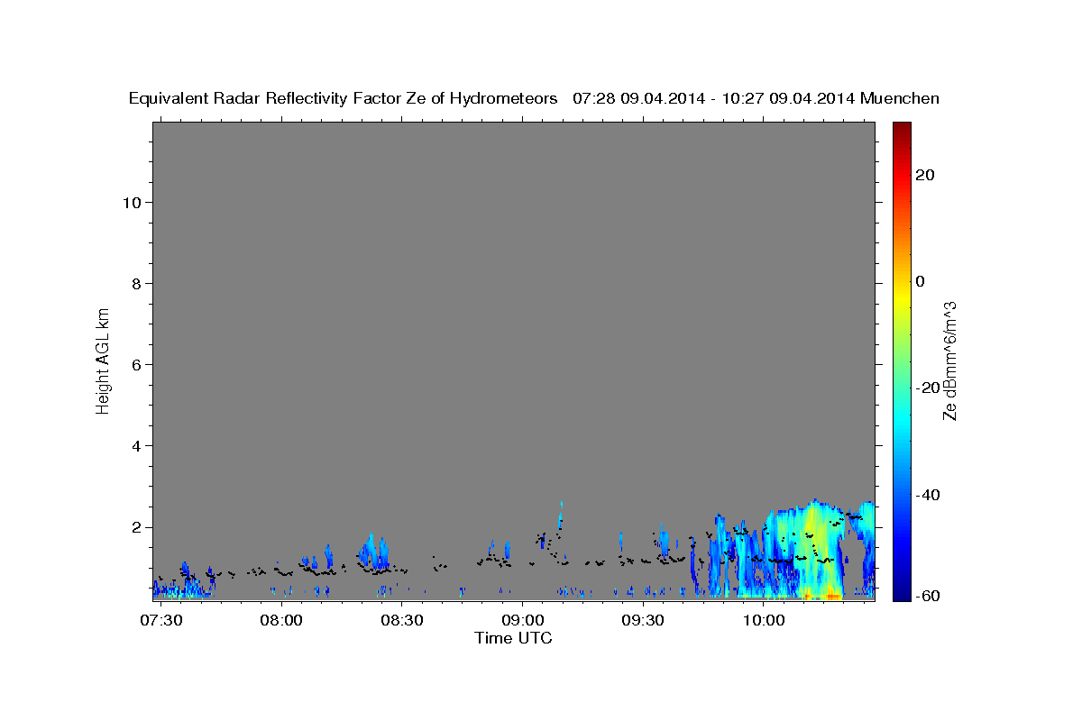The width and height of the screenshot is (1082, 721).
Task: Click the 09:00 time tick label
Action: click(x=523, y=620)
